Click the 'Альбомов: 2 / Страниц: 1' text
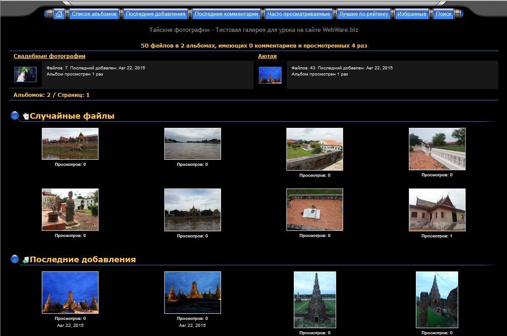This screenshot has width=507, height=336. 51,95
